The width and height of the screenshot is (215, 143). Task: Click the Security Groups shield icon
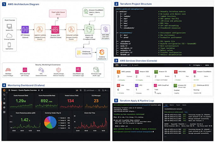pos(58,70)
